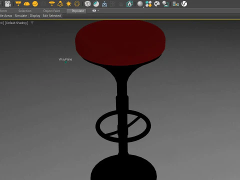240x180 pixels.
Task: Click the two spheres with monitor icon
Action: [x=165, y=4]
